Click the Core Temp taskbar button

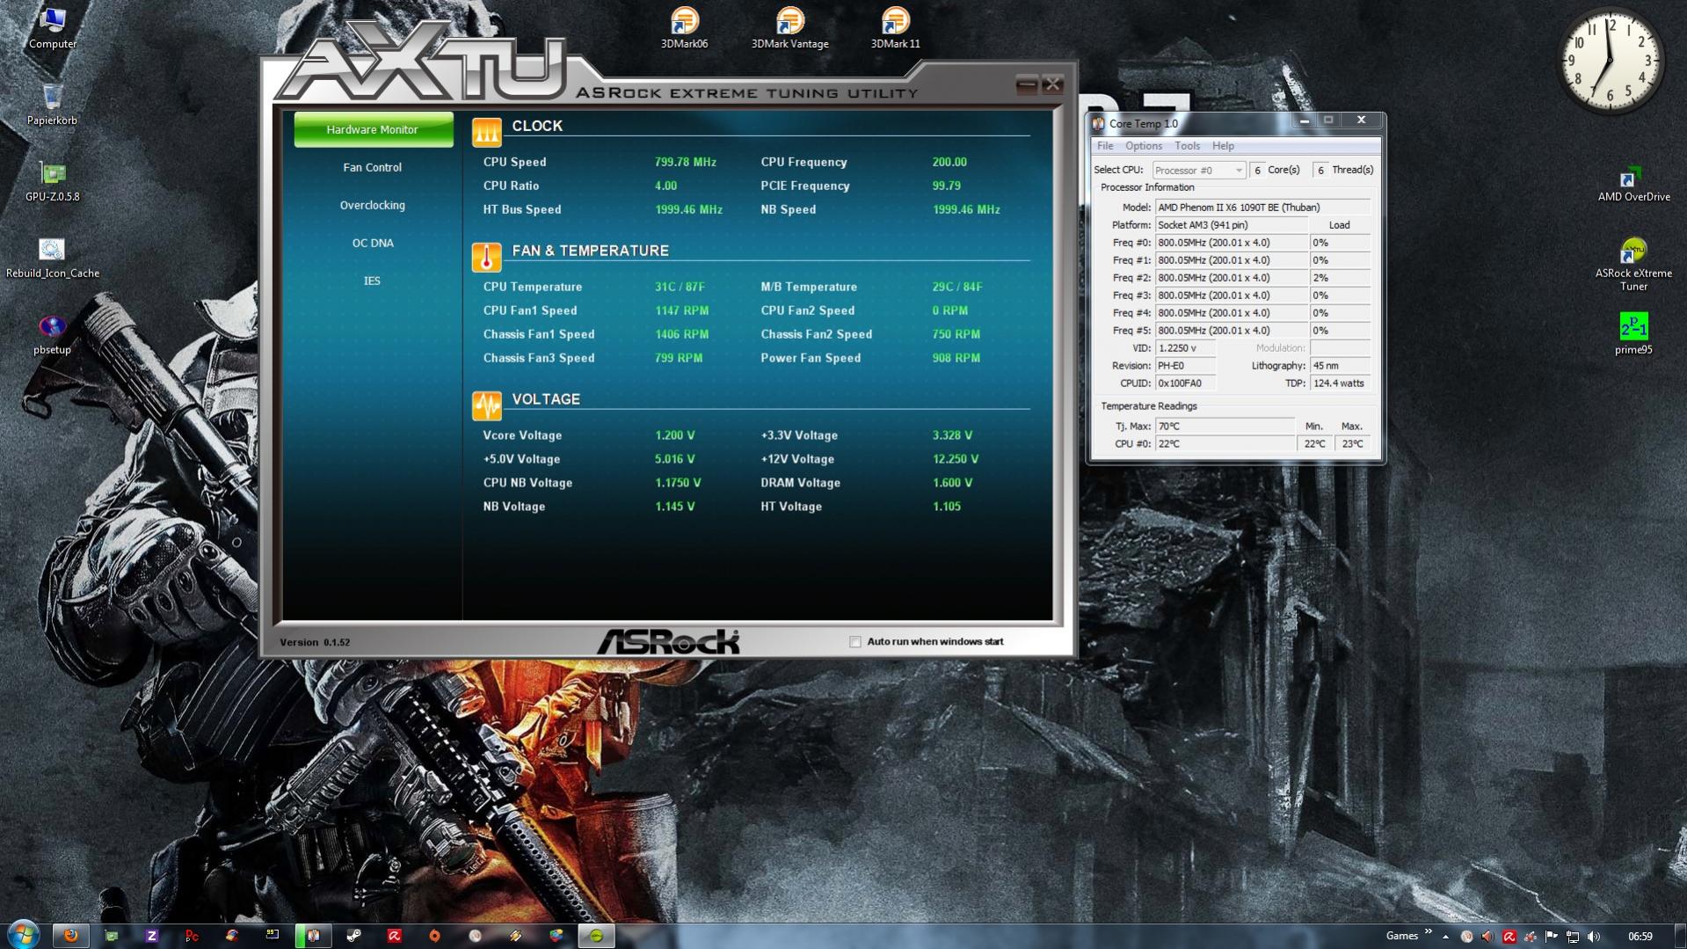pyautogui.click(x=313, y=936)
